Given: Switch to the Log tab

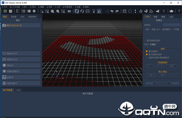Looking at the screenshot, I should (x=18, y=90).
